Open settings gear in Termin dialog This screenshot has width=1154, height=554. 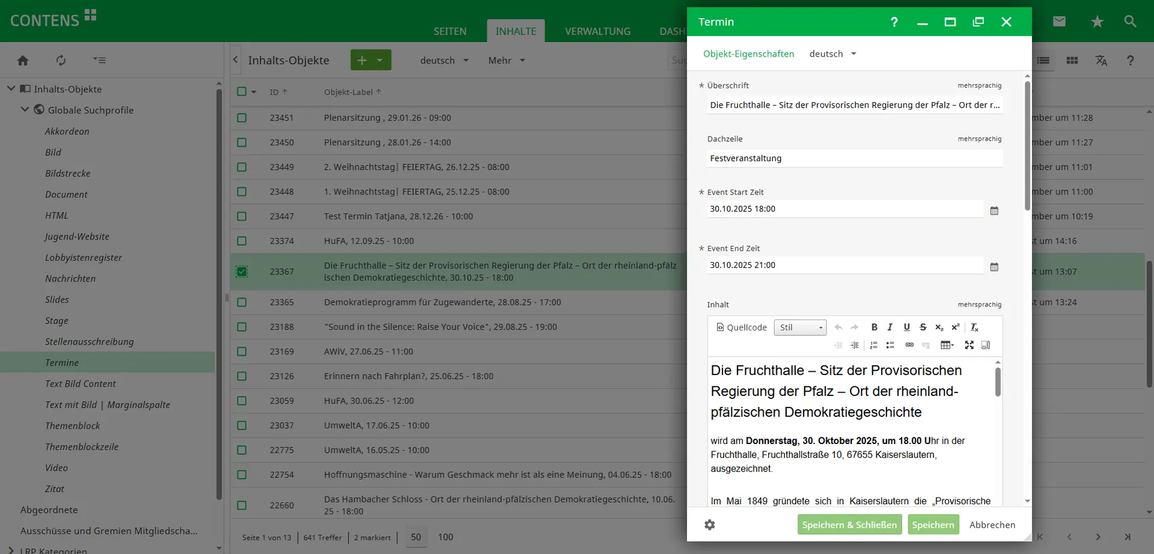(x=710, y=525)
